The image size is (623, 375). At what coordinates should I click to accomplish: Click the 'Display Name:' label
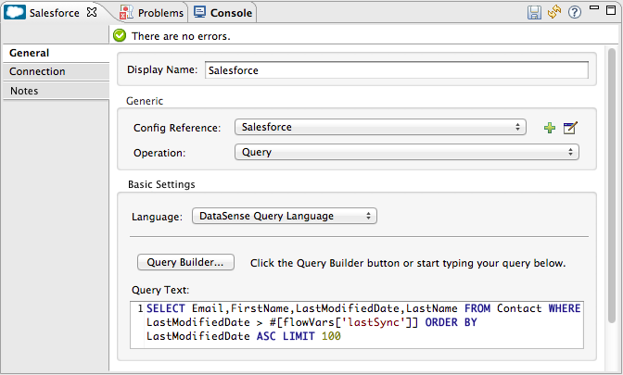click(x=162, y=69)
